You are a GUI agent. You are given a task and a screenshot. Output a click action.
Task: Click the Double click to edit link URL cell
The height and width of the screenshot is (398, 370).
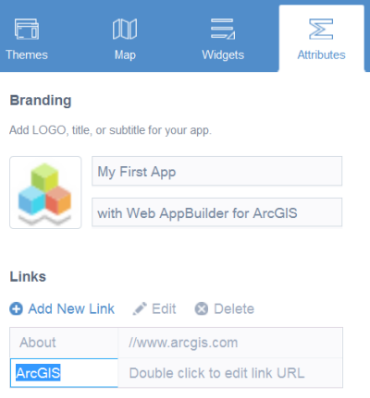click(230, 373)
